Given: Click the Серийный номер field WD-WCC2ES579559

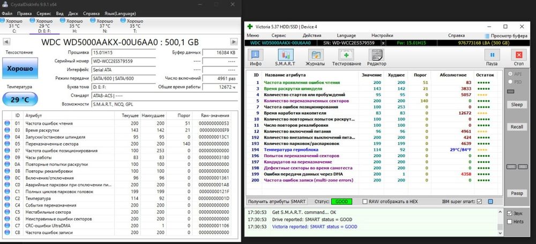Looking at the screenshot, I should pyautogui.click(x=123, y=62).
